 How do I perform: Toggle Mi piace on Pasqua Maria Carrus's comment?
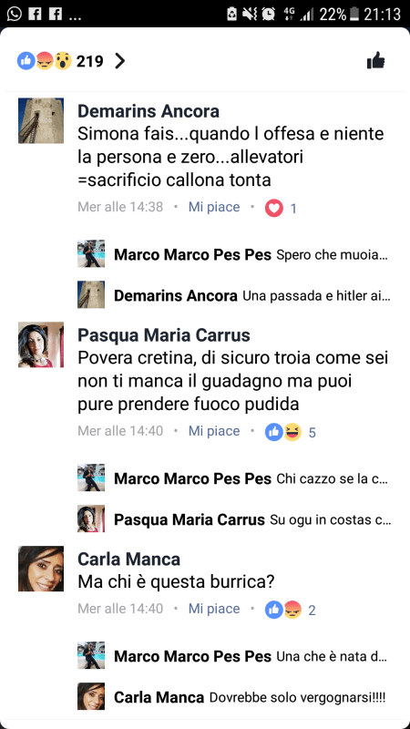(x=214, y=431)
